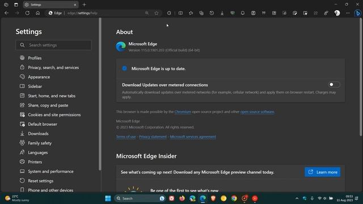Follow the Chromium link
363x204 pixels.
(x=183, y=112)
